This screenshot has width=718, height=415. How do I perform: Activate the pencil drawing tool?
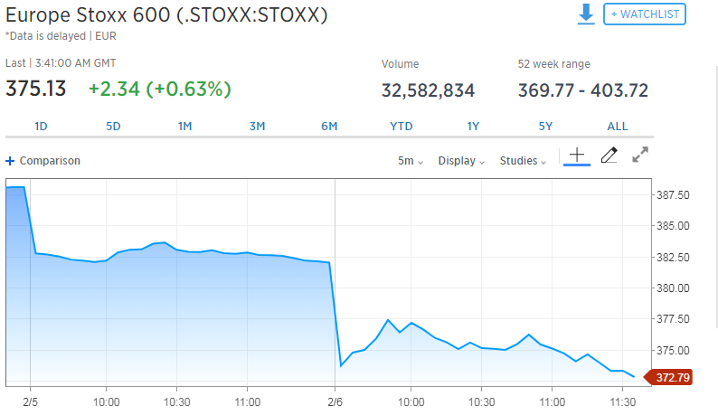[x=609, y=156]
